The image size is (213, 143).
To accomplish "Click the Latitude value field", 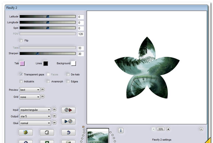I will (x=81, y=17).
